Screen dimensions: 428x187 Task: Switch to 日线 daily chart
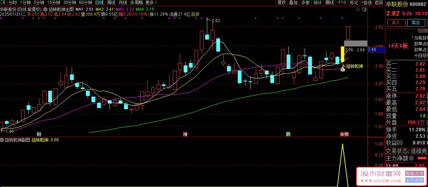100,2
